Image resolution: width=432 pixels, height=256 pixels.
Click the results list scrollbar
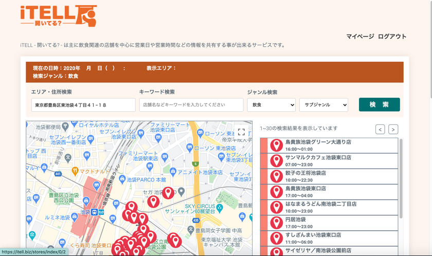401,179
